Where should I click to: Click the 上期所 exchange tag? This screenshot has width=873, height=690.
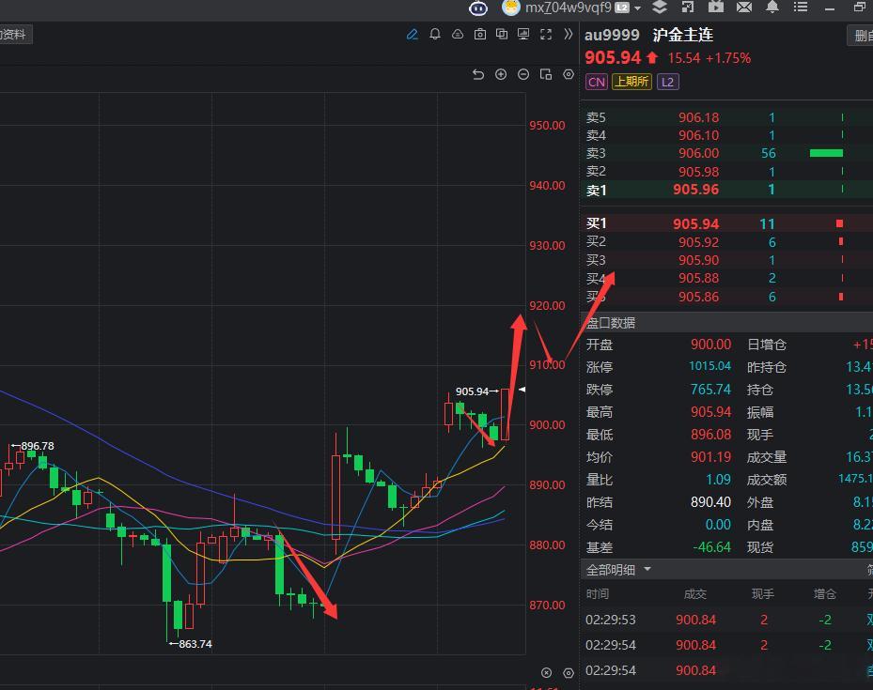(x=631, y=82)
